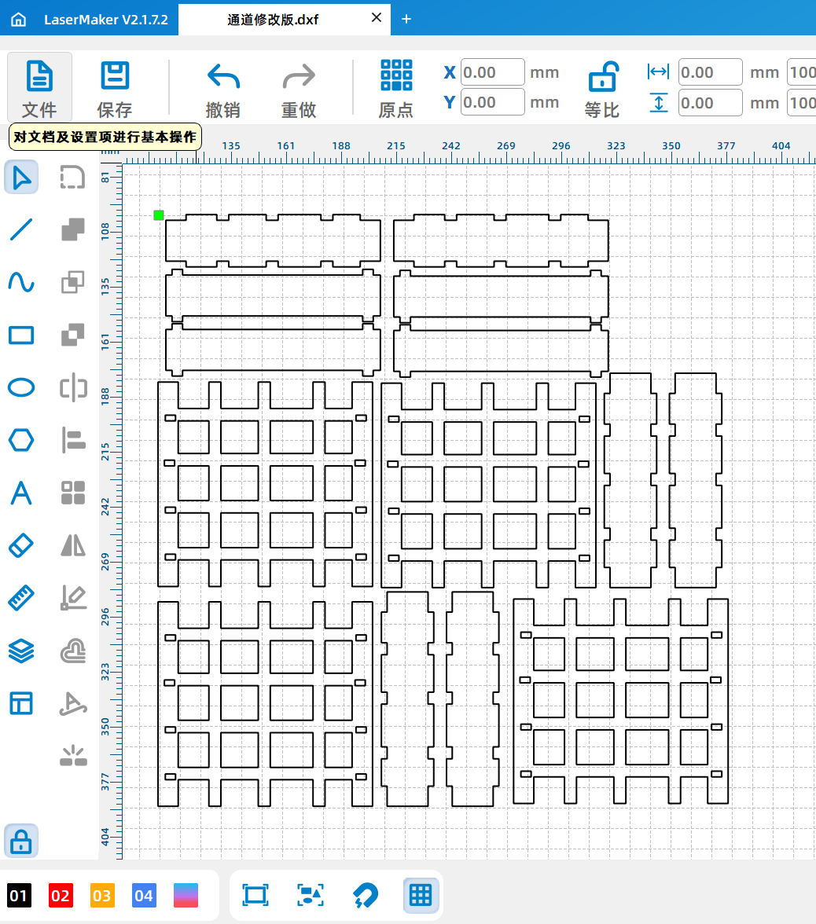Select the arrow selection tool
Screen dimensions: 816x924
pyautogui.click(x=21, y=177)
